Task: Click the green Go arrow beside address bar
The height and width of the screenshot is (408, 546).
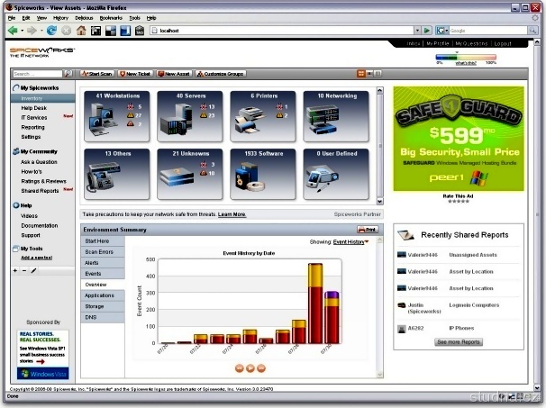Action: click(427, 31)
